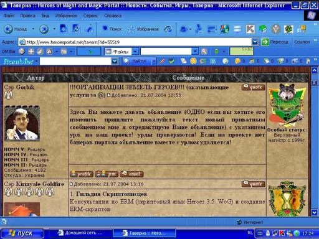This screenshot has height=239, width=319.
Task: Click the page scrollbar down arrow
Action: 314,212
